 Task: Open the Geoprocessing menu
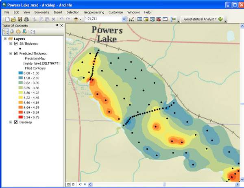[x=94, y=13]
